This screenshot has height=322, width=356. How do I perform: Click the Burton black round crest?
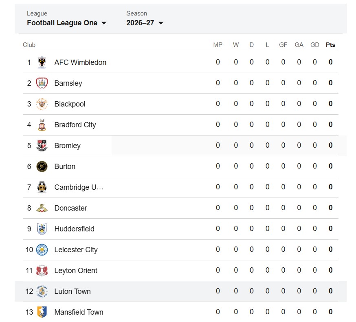[x=42, y=167]
